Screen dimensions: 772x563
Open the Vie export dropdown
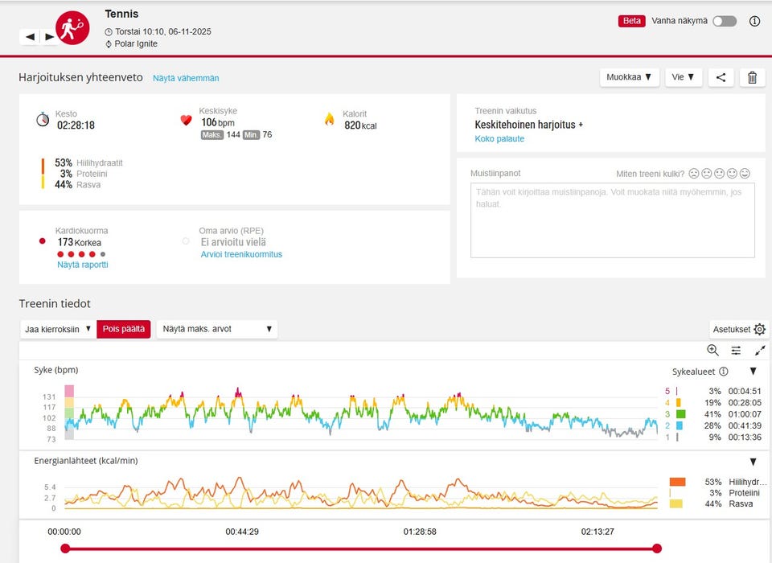coord(684,77)
